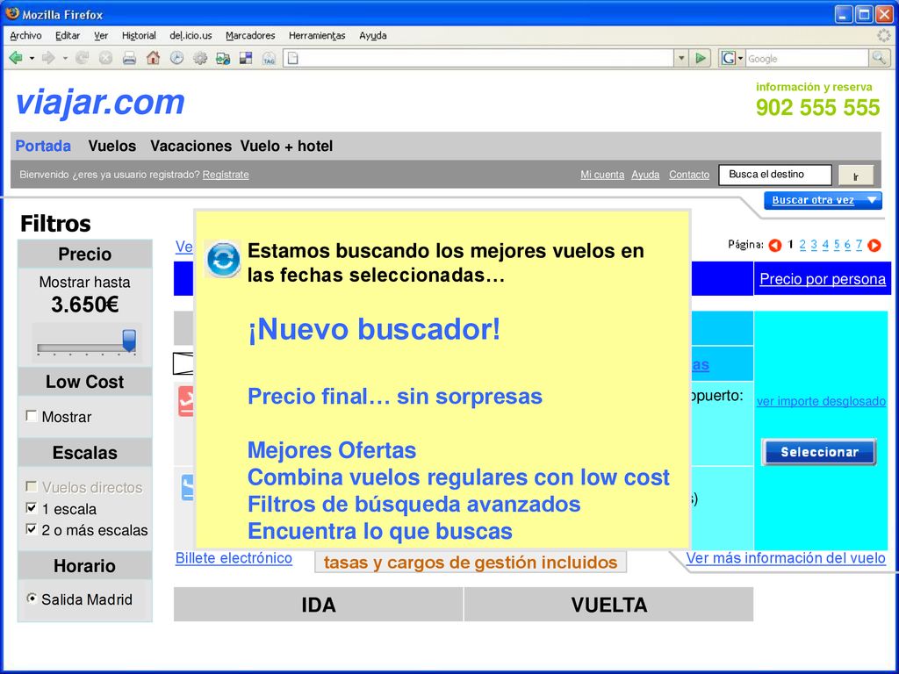Click the Regístrate link
Screen dimensions: 899x674
point(226,175)
